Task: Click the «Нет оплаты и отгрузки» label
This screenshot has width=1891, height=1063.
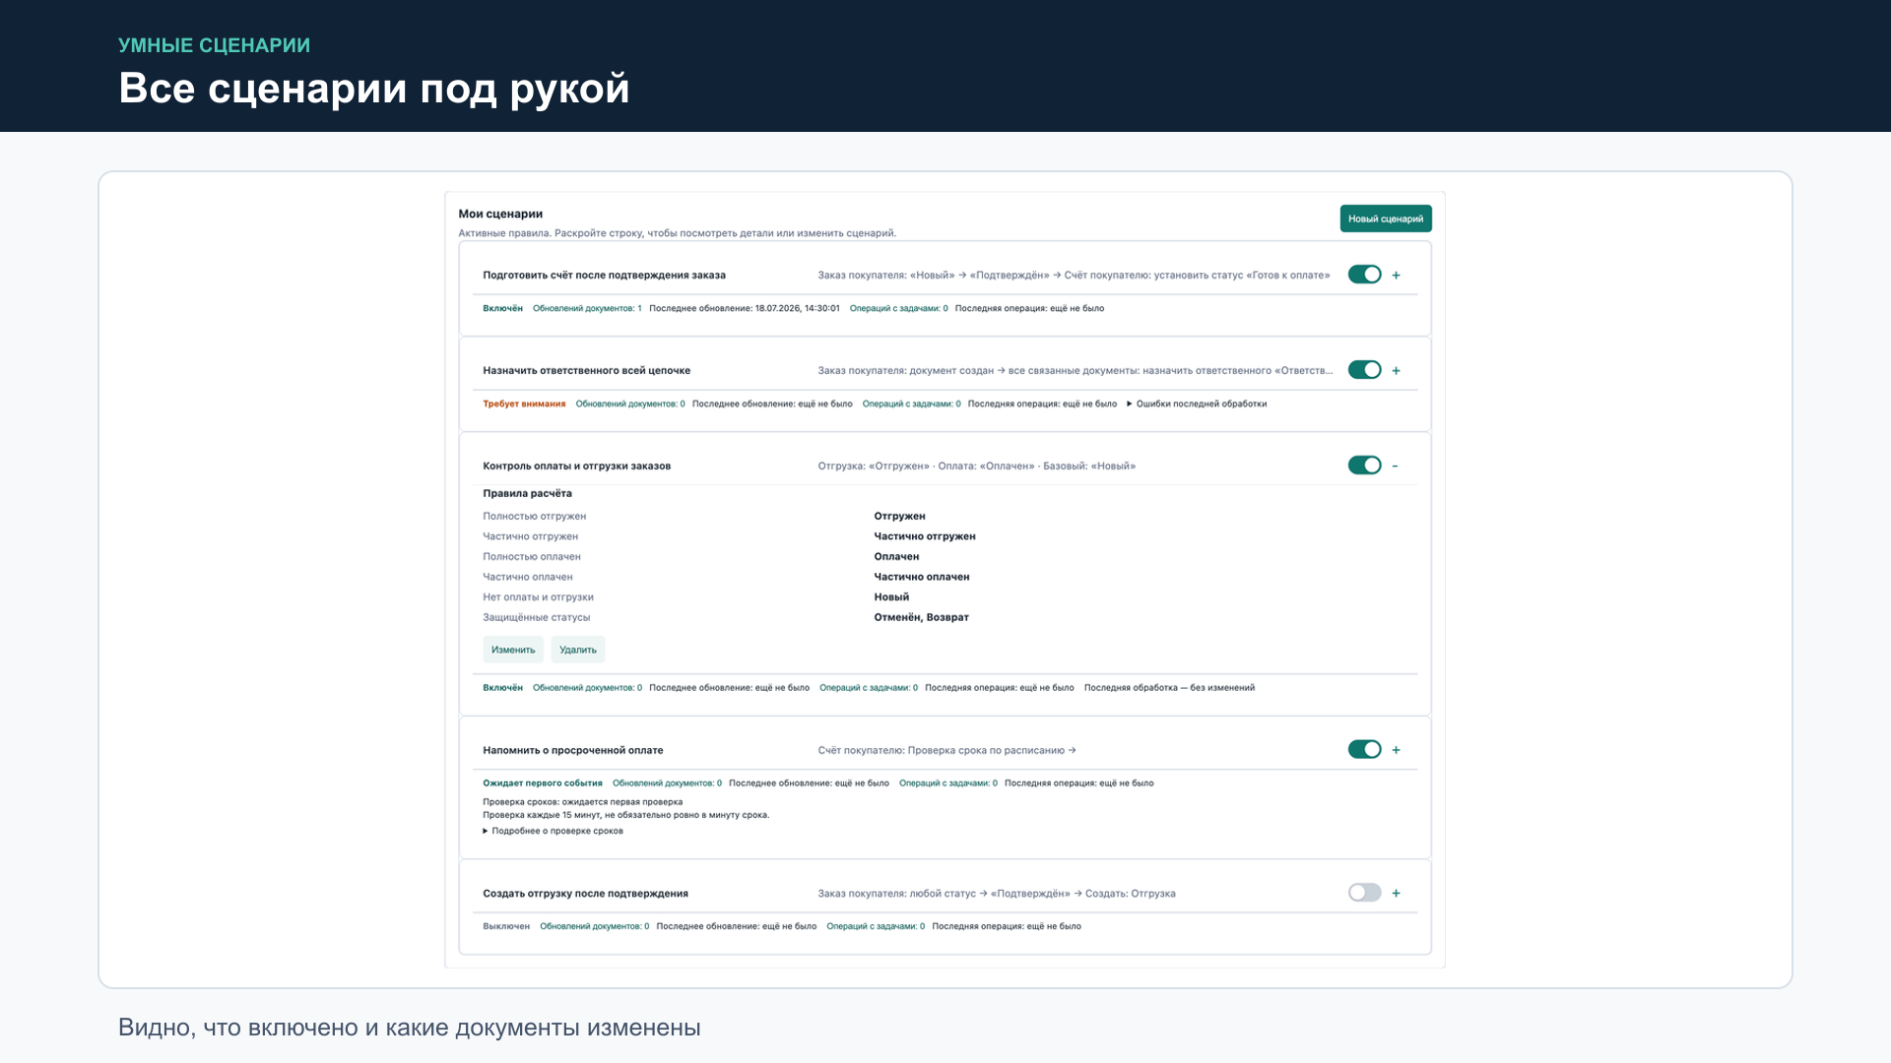Action: pyautogui.click(x=538, y=597)
